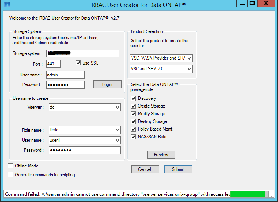The height and width of the screenshot is (202, 278).
Task: Click the new user Password field
Action: point(85,150)
